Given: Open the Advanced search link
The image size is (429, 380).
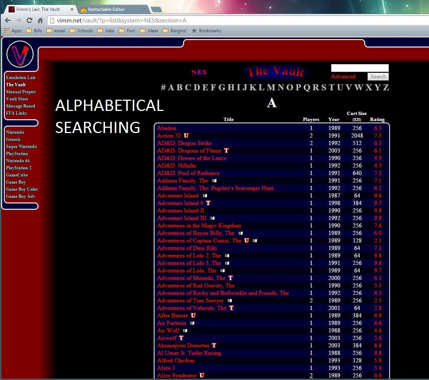Looking at the screenshot, I should pos(343,76).
